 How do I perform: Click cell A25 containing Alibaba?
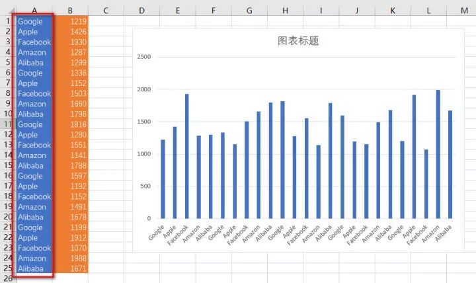(x=34, y=268)
